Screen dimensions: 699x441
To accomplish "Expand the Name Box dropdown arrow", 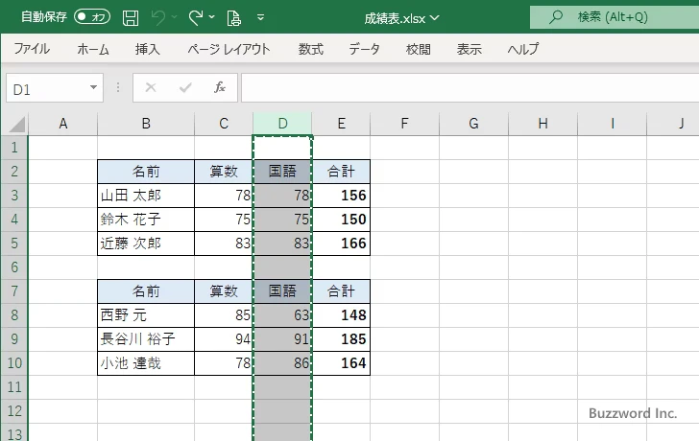I will pos(93,87).
